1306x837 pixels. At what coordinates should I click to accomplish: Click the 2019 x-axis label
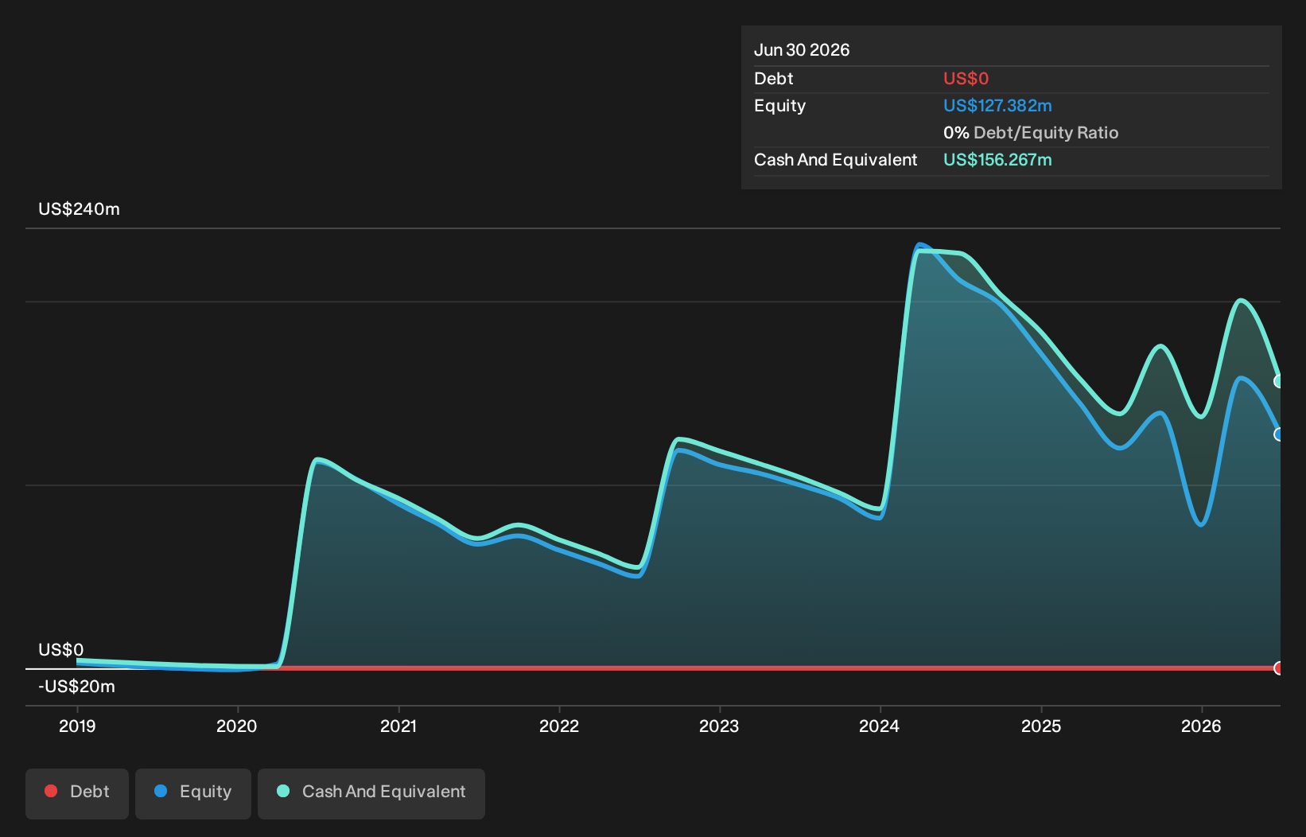click(77, 726)
